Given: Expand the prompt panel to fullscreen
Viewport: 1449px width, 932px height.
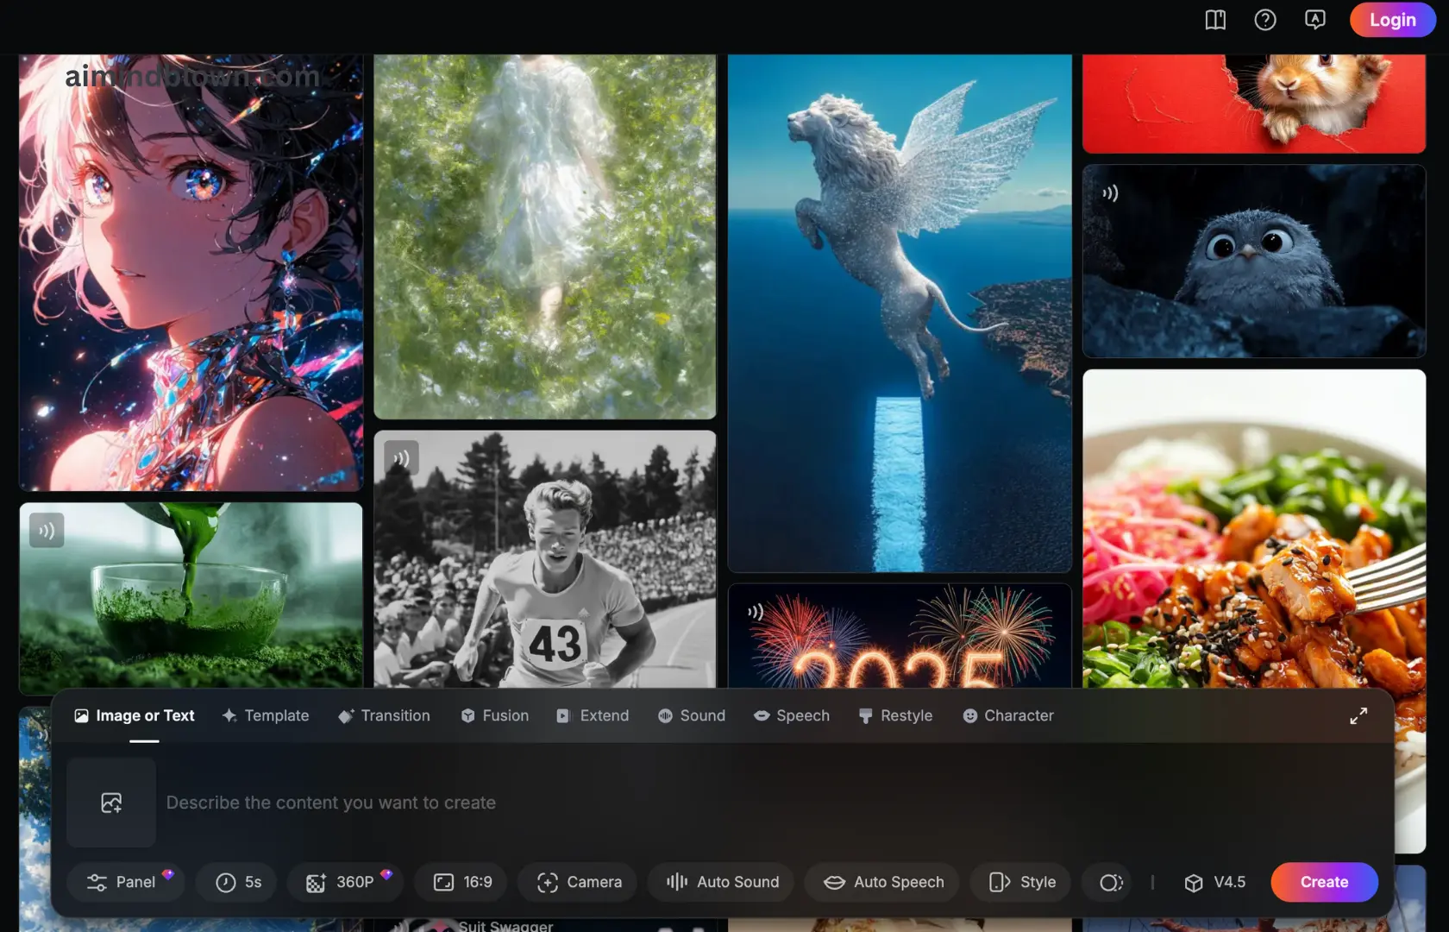Looking at the screenshot, I should (1358, 716).
